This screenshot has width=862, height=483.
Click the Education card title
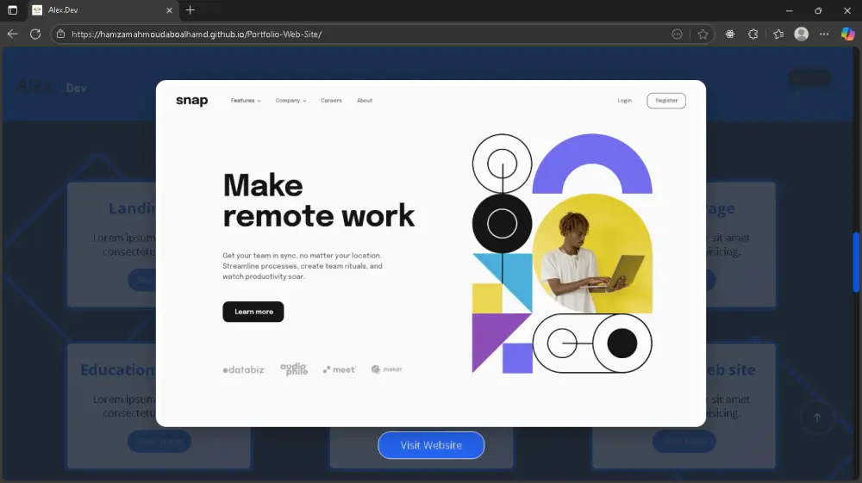click(117, 370)
